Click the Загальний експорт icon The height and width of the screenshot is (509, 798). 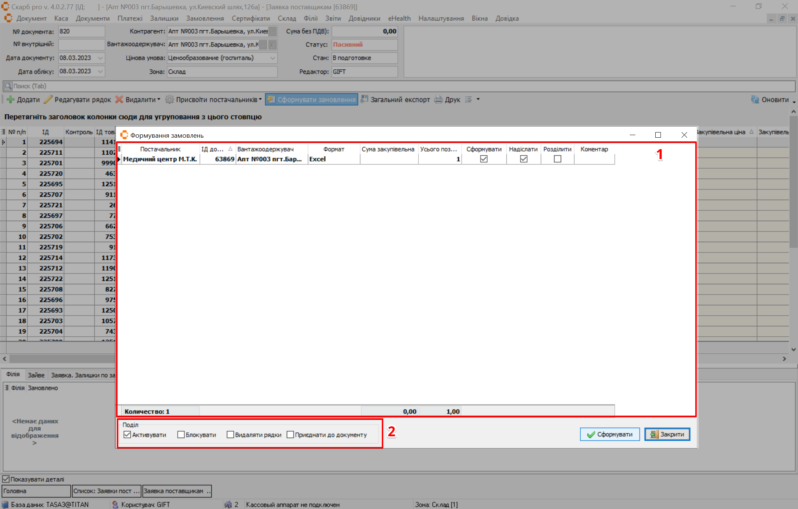coord(364,99)
